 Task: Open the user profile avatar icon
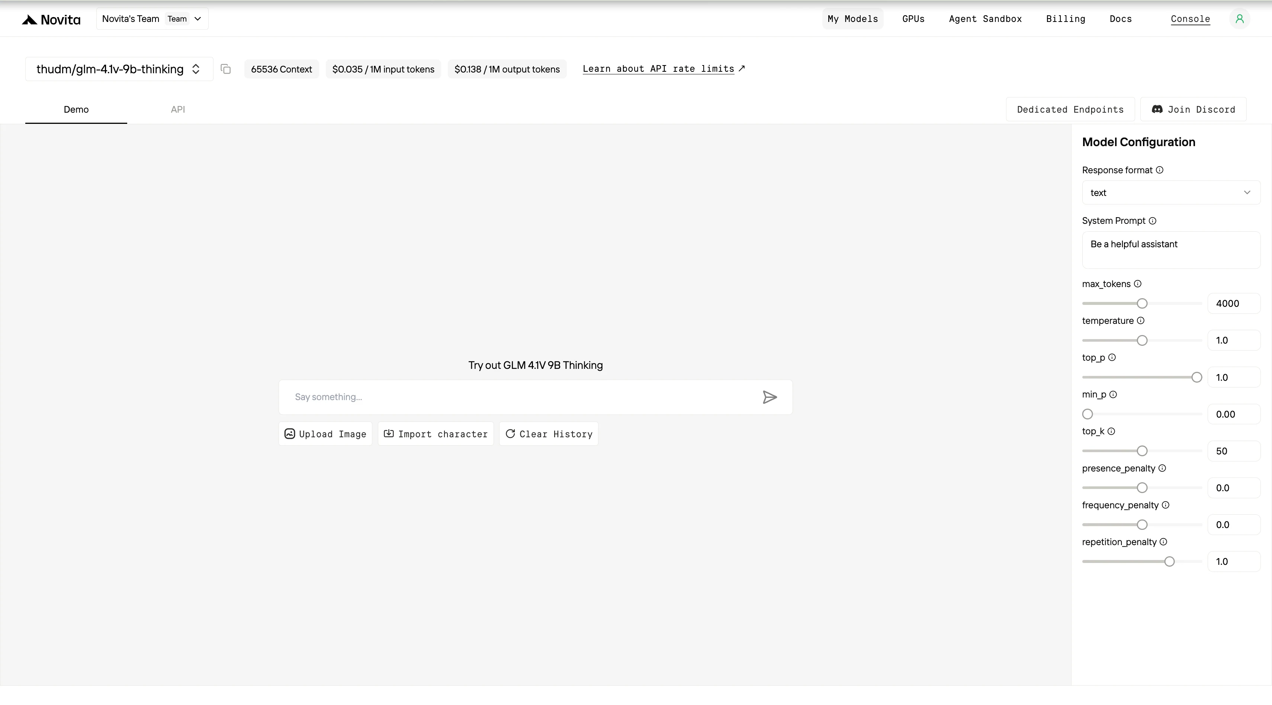(x=1239, y=19)
